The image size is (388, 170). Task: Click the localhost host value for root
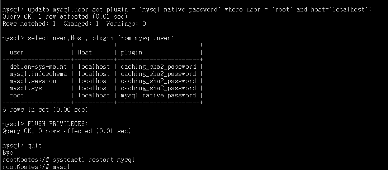[94, 95]
